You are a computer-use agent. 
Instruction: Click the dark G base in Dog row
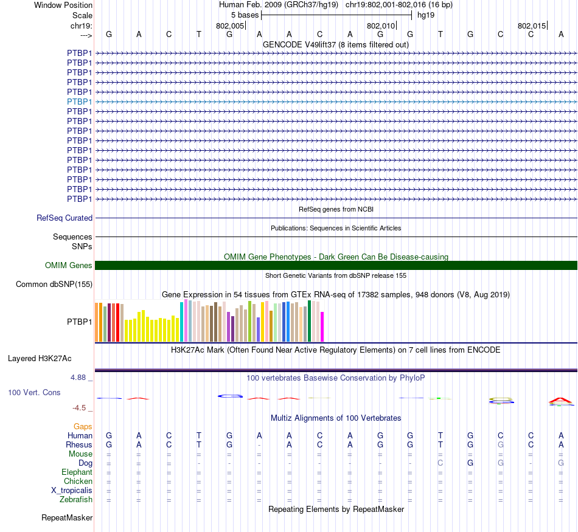click(x=470, y=463)
